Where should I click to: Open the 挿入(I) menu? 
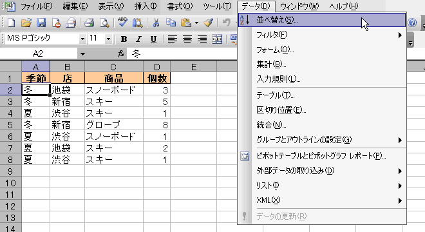(146, 6)
